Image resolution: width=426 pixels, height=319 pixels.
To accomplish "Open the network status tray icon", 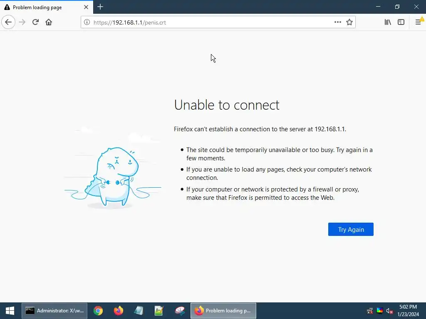I will (370, 311).
